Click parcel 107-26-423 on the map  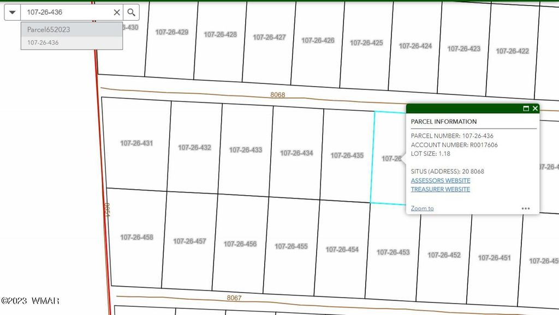464,49
